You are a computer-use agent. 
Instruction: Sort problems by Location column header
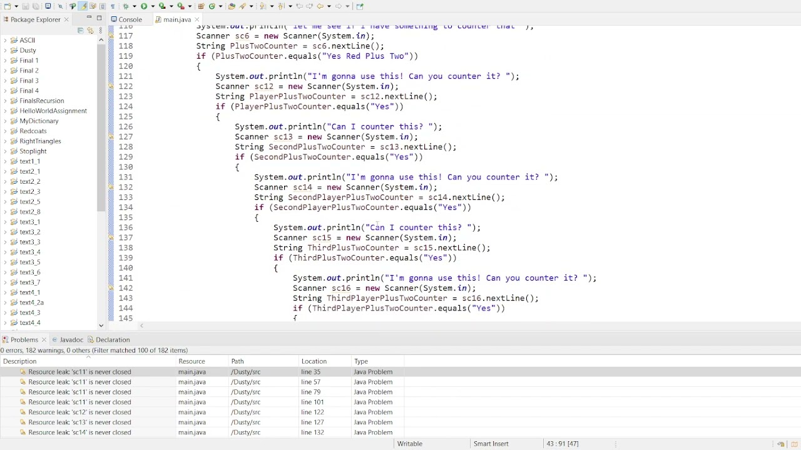pos(325,361)
